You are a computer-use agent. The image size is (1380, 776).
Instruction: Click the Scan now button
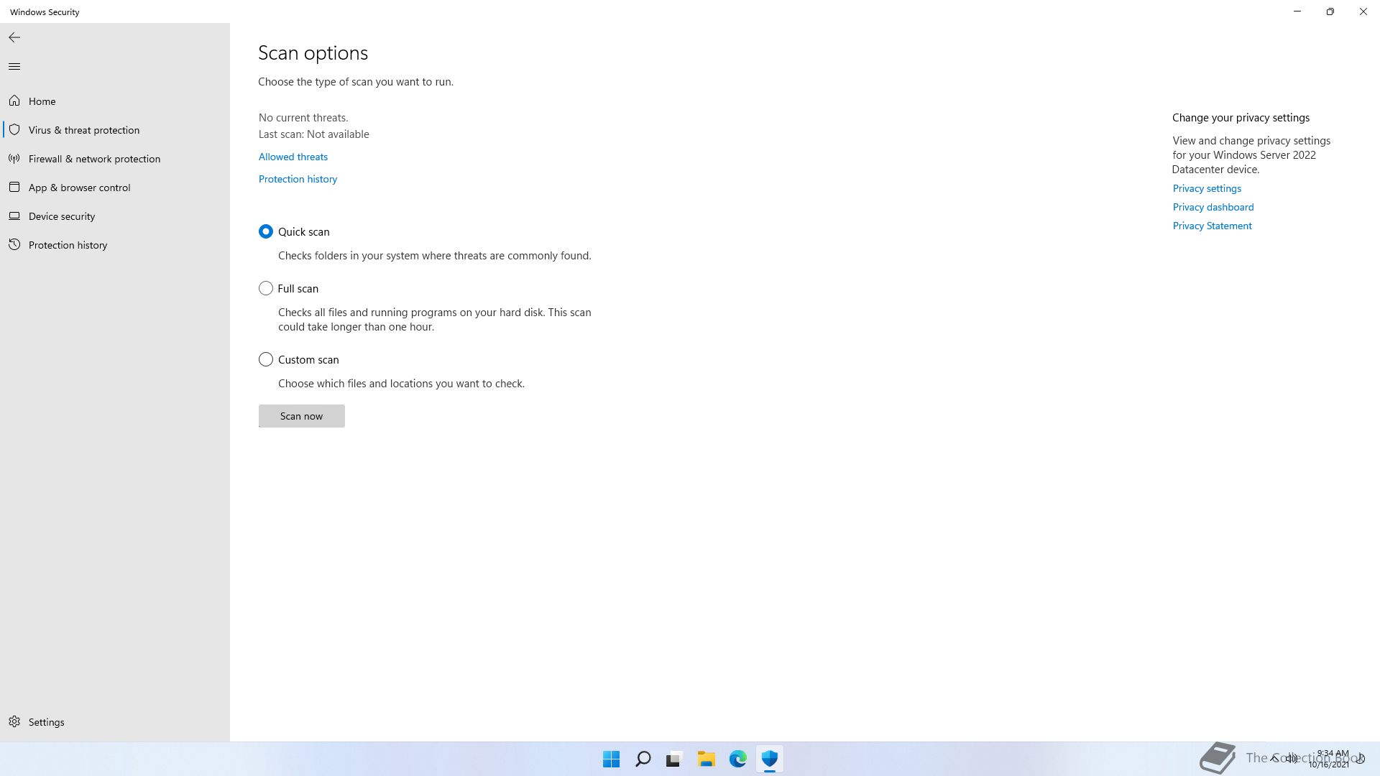302,416
